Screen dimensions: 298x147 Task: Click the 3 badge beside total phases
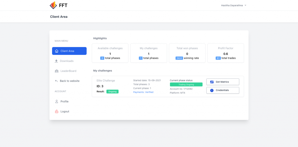(x=102, y=58)
